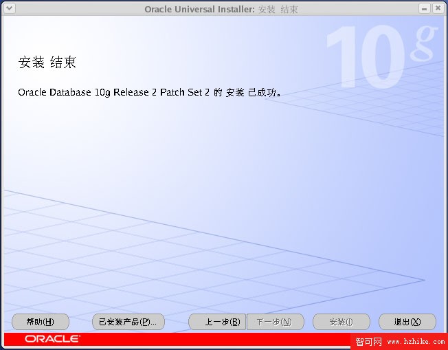Open the window menu arrow in the title bar
The height and width of the screenshot is (350, 448).
coord(9,8)
